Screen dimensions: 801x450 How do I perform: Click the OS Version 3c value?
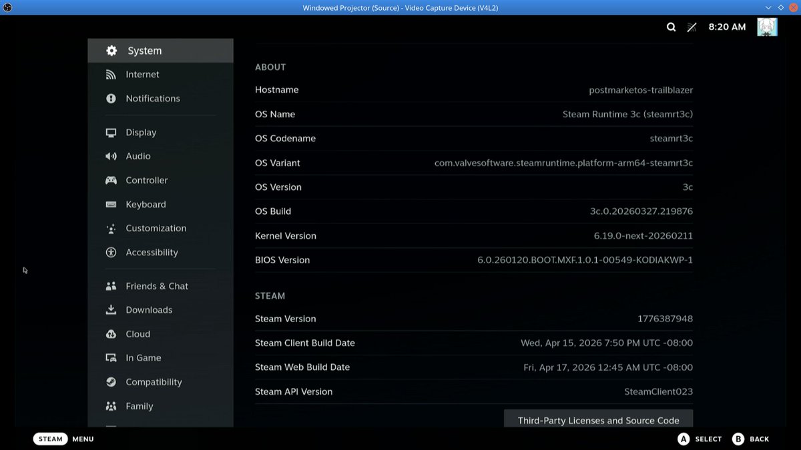(688, 187)
